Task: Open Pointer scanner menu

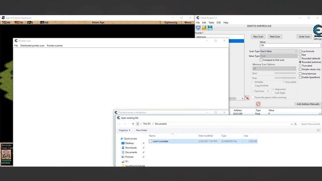Action: [x=55, y=46]
